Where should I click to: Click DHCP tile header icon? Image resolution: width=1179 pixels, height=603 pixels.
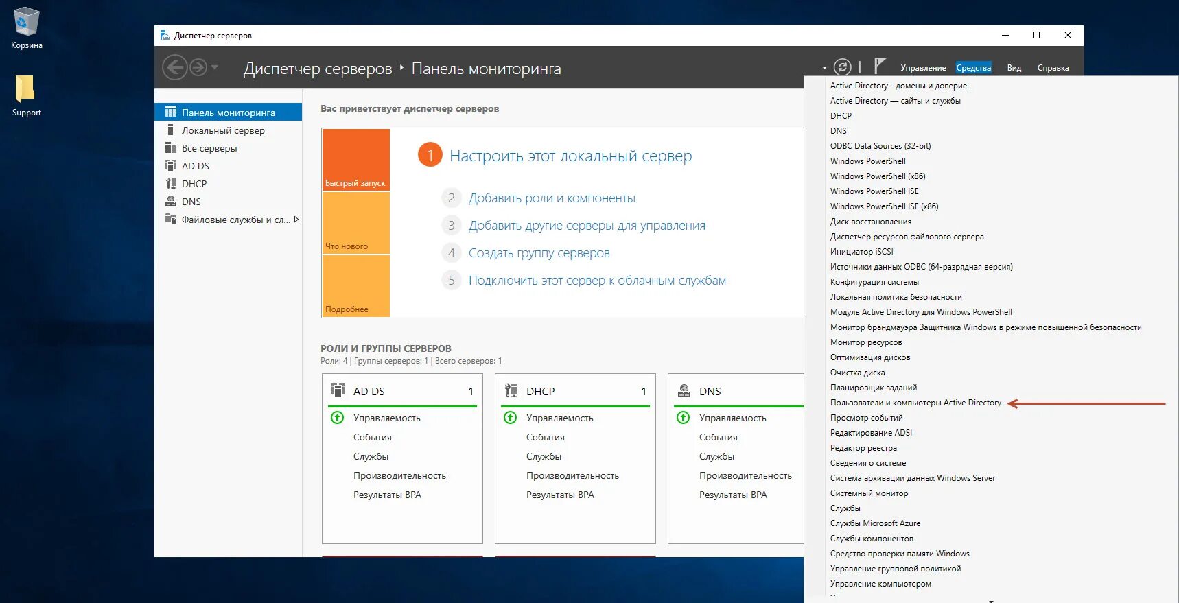511,390
